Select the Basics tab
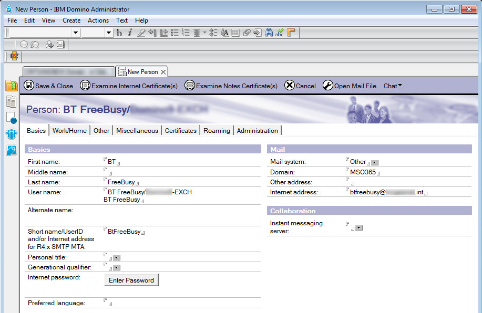Image resolution: width=482 pixels, height=313 pixels. 36,131
